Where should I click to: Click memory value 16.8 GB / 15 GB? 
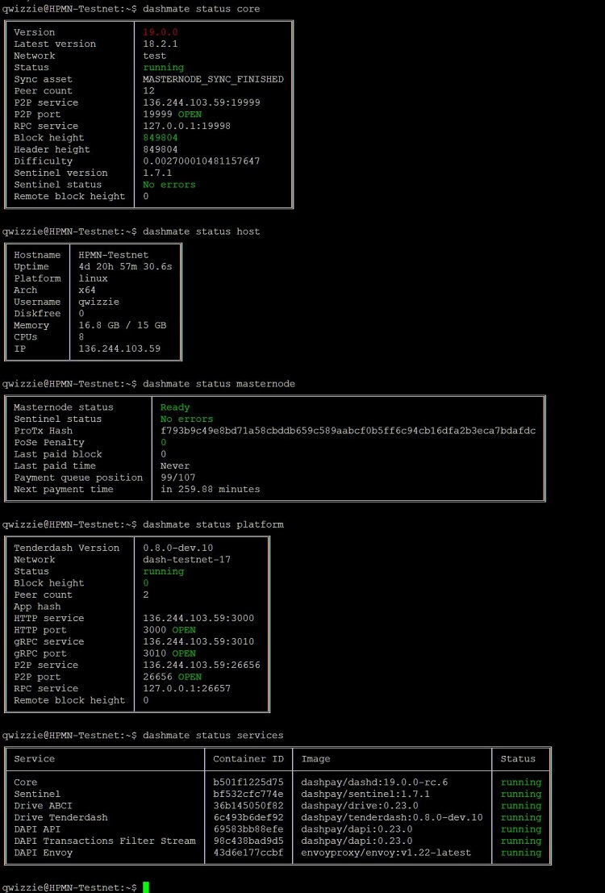(x=123, y=325)
